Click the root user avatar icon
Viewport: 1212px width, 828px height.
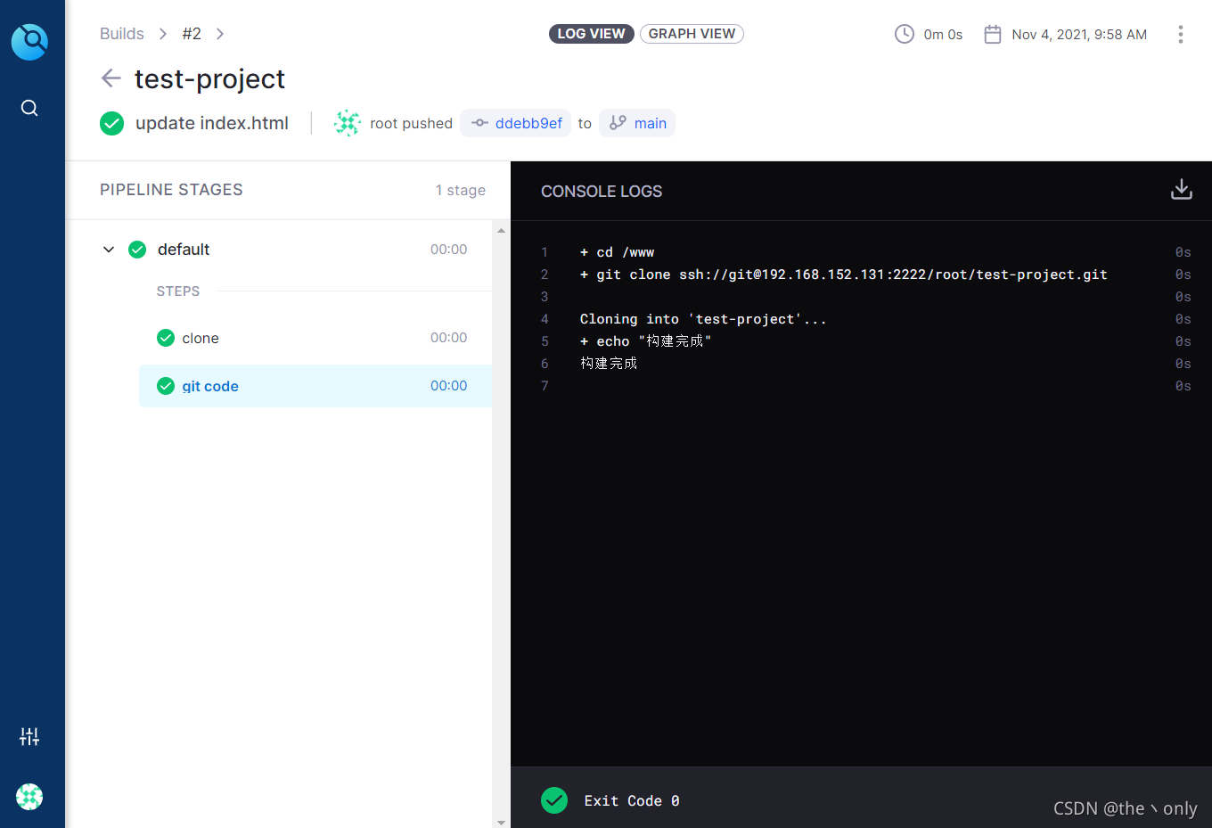click(347, 123)
